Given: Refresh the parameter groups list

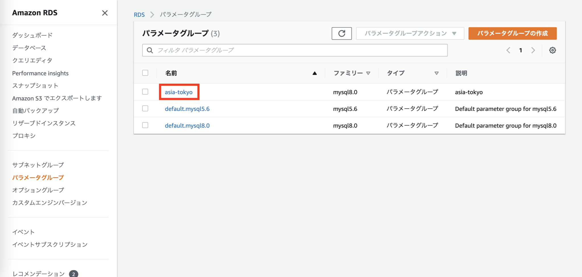Looking at the screenshot, I should point(342,33).
